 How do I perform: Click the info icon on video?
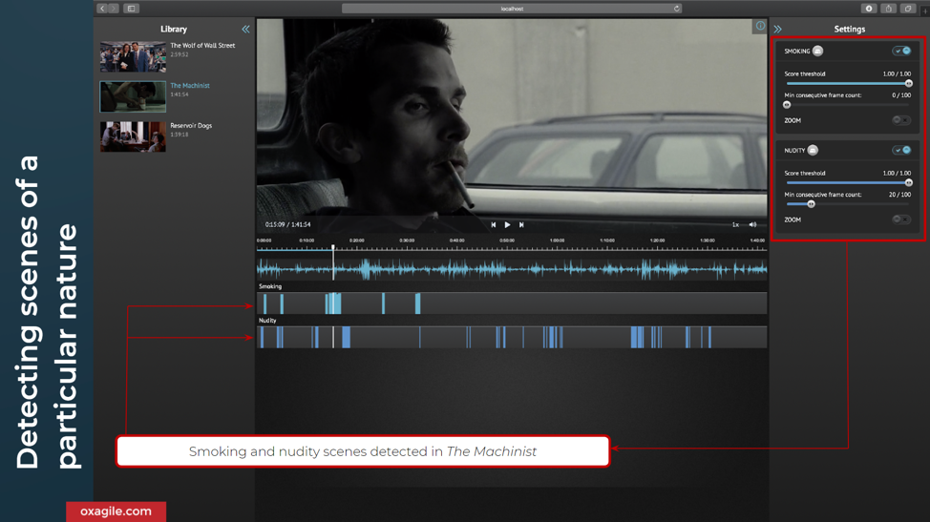[760, 27]
